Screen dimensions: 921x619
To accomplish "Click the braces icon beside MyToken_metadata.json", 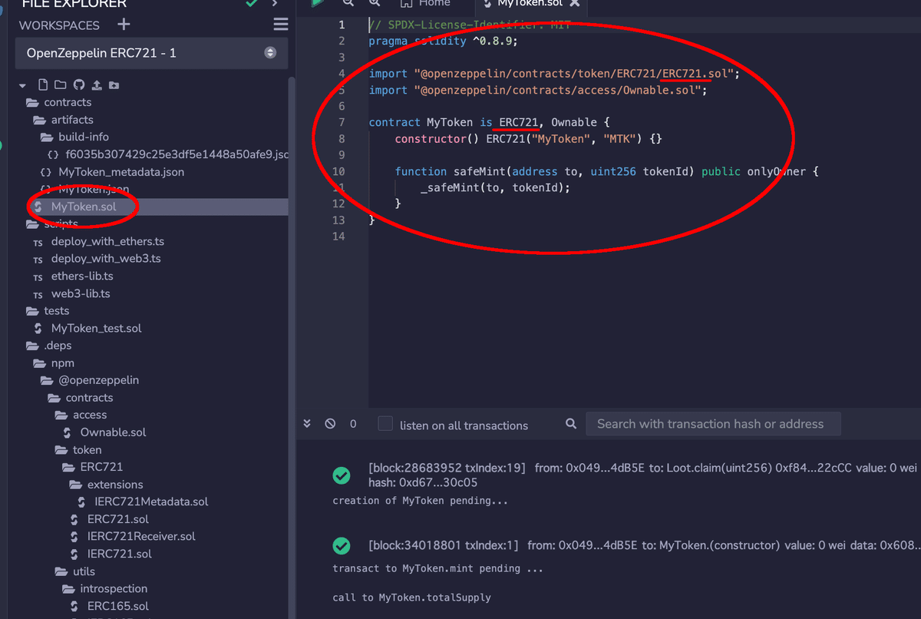I will point(45,172).
